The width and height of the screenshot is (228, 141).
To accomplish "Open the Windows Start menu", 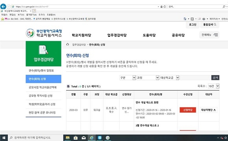I will pos(4,138).
